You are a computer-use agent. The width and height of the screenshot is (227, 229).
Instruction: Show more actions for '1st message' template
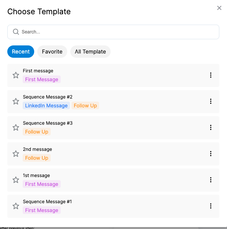(210, 180)
